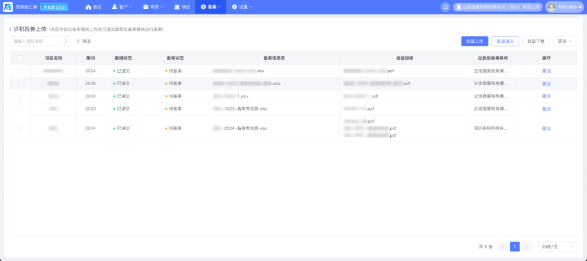Select page 1 in the pagination

(x=515, y=246)
